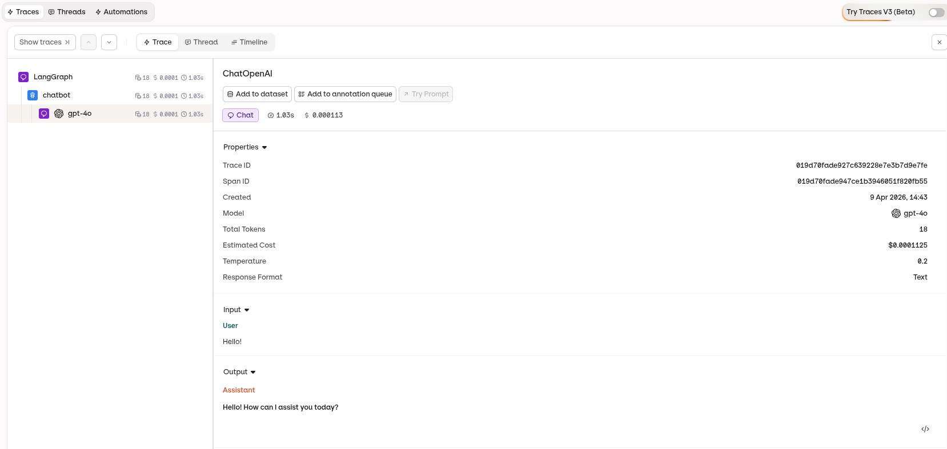The height and width of the screenshot is (449, 947).
Task: Click the Estimated Cost value $0.0001125
Action: pos(908,245)
